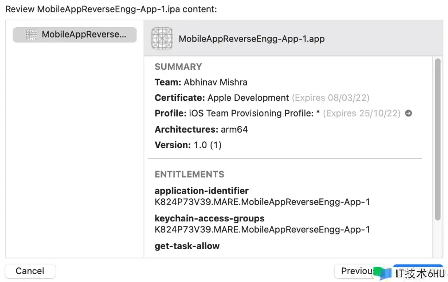The width and height of the screenshot is (448, 282).
Task: Click Architectures: arm64 line
Action: point(201,129)
